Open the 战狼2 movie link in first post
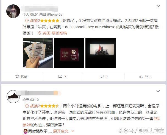The width and height of the screenshot is (167, 135). 35,21
